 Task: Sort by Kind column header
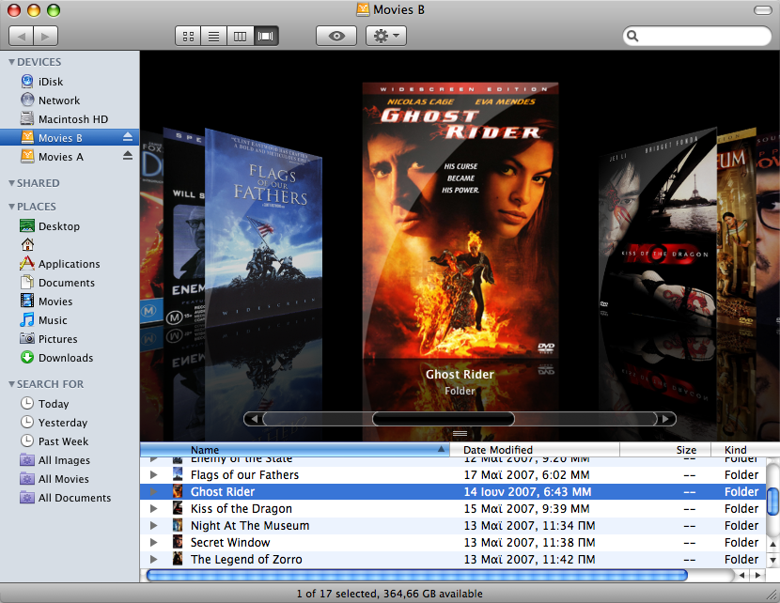(745, 450)
